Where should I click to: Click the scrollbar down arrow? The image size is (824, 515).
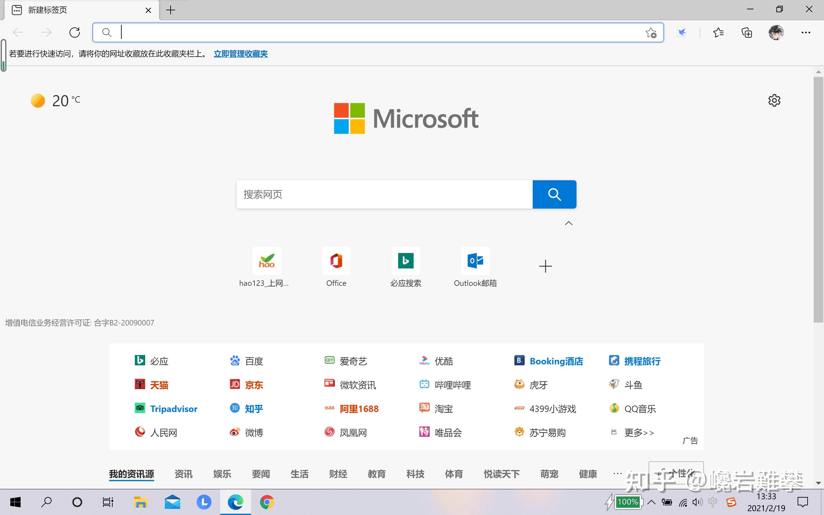[x=819, y=483]
